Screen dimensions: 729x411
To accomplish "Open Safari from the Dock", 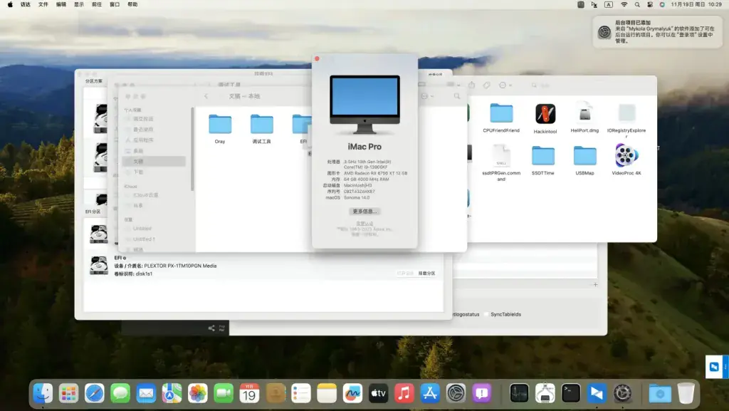I will (x=95, y=394).
